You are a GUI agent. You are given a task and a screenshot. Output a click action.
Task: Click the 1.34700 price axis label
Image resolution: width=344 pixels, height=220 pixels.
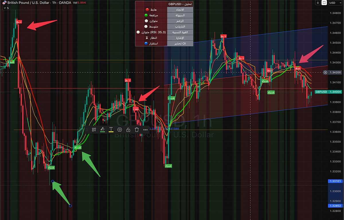tap(335, 23)
